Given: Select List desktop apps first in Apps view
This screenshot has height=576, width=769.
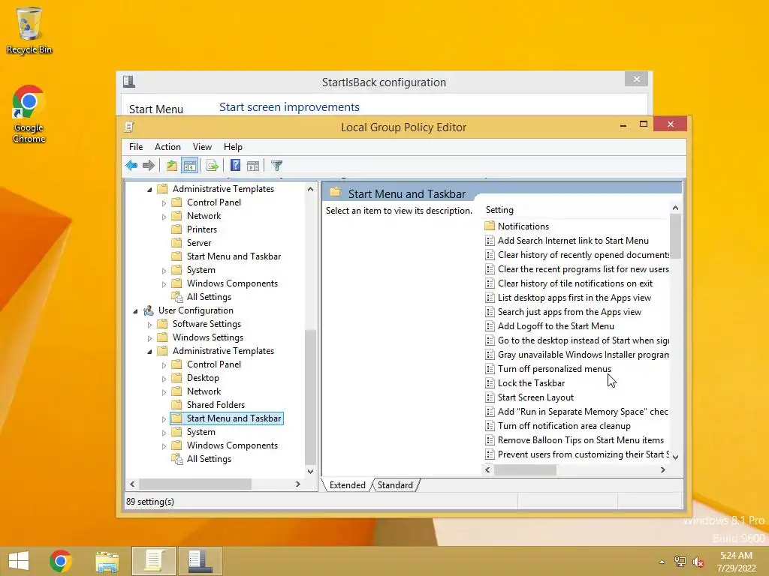Looking at the screenshot, I should point(574,298).
